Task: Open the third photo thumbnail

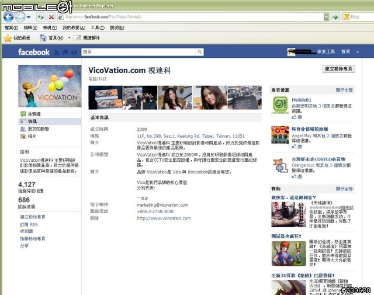Action: 175,98
